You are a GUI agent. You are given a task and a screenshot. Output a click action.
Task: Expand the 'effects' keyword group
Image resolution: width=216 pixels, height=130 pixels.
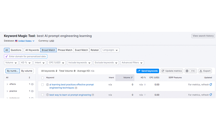(x=7, y=84)
